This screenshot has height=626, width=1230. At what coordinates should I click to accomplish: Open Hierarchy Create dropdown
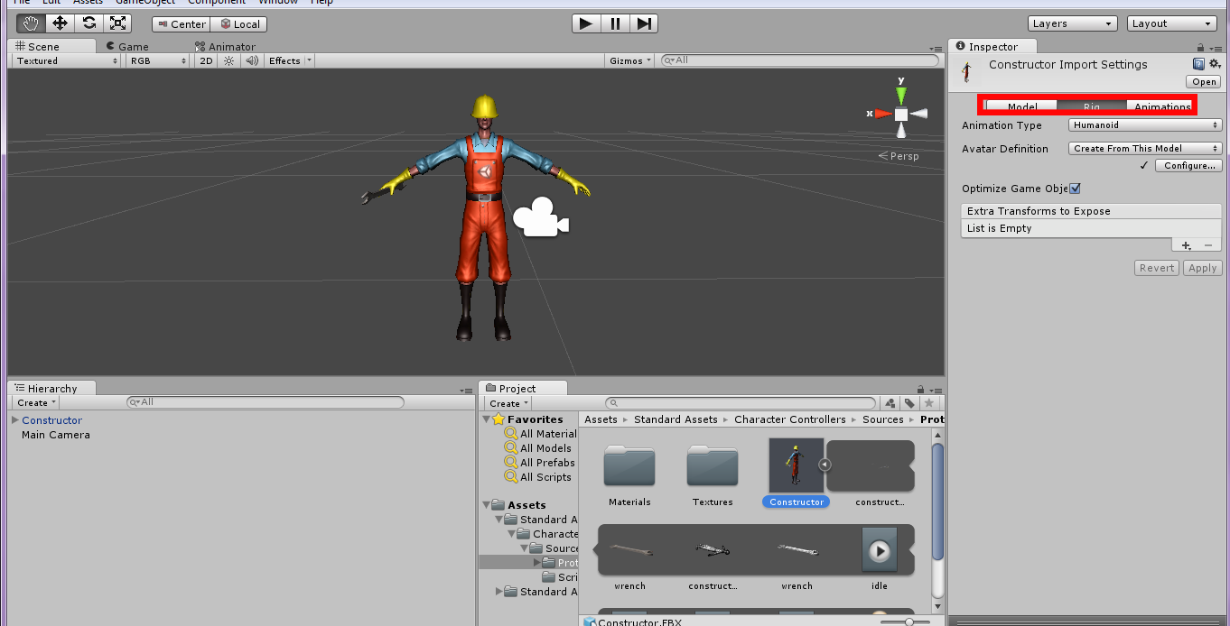tap(36, 402)
